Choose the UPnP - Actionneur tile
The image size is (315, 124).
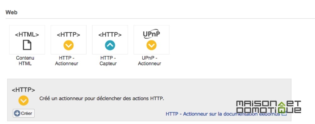[x=152, y=40]
